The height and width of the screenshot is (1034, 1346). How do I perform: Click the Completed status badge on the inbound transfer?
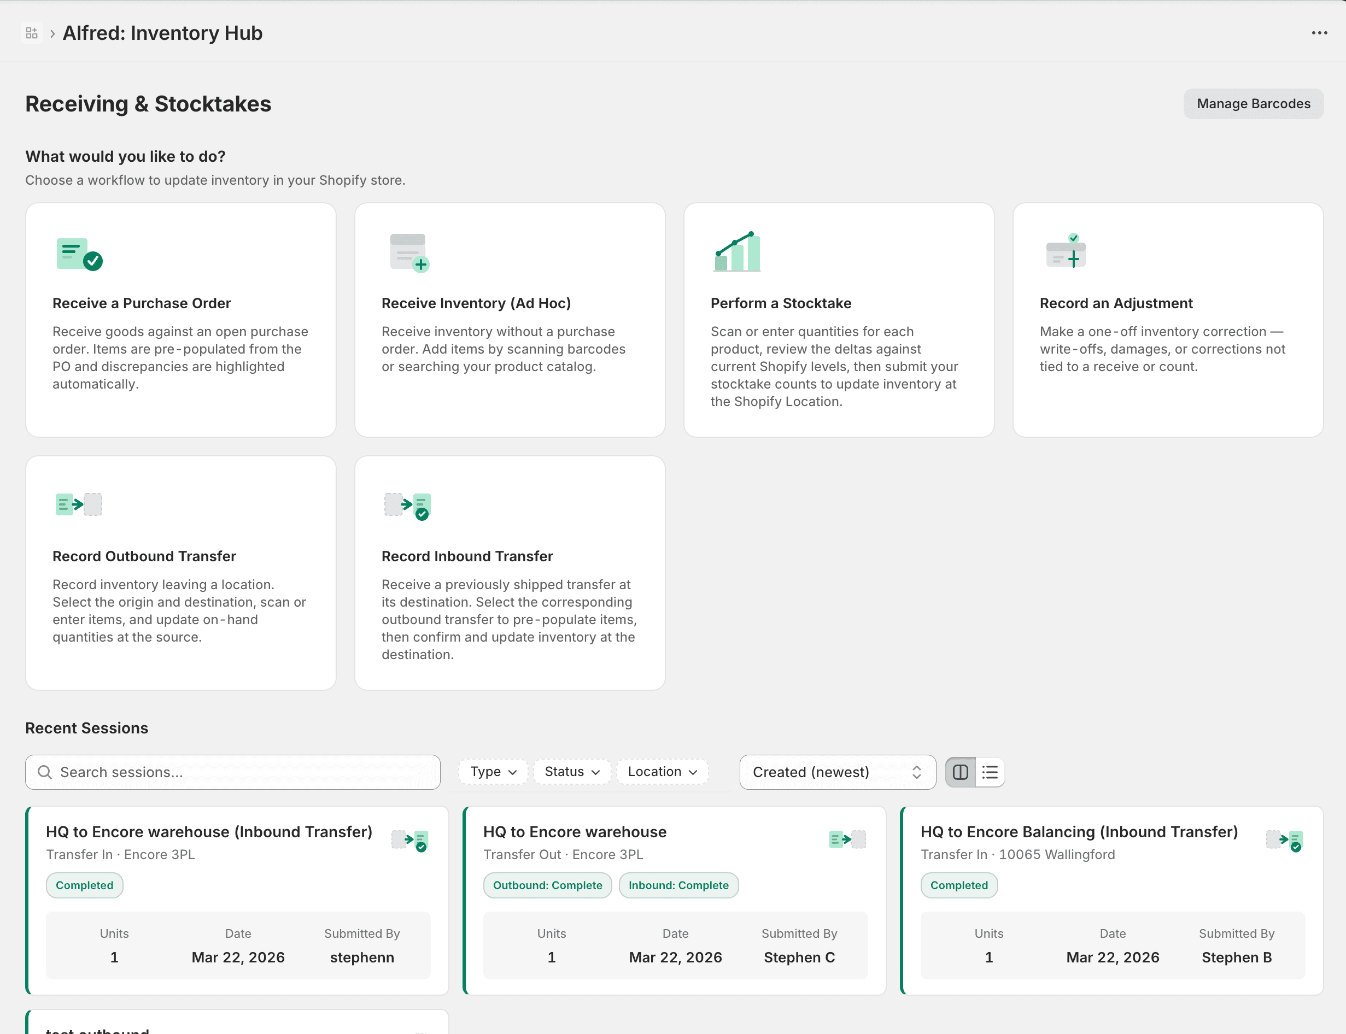[x=84, y=885]
